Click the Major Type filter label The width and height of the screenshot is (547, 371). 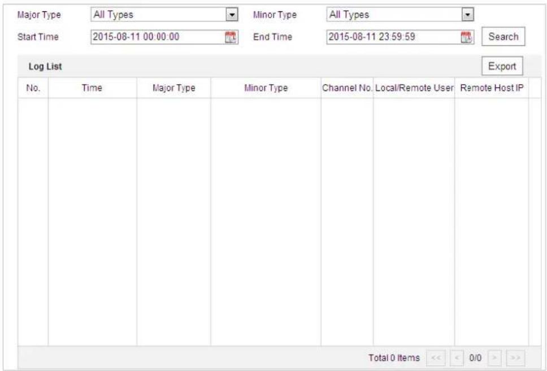point(39,15)
